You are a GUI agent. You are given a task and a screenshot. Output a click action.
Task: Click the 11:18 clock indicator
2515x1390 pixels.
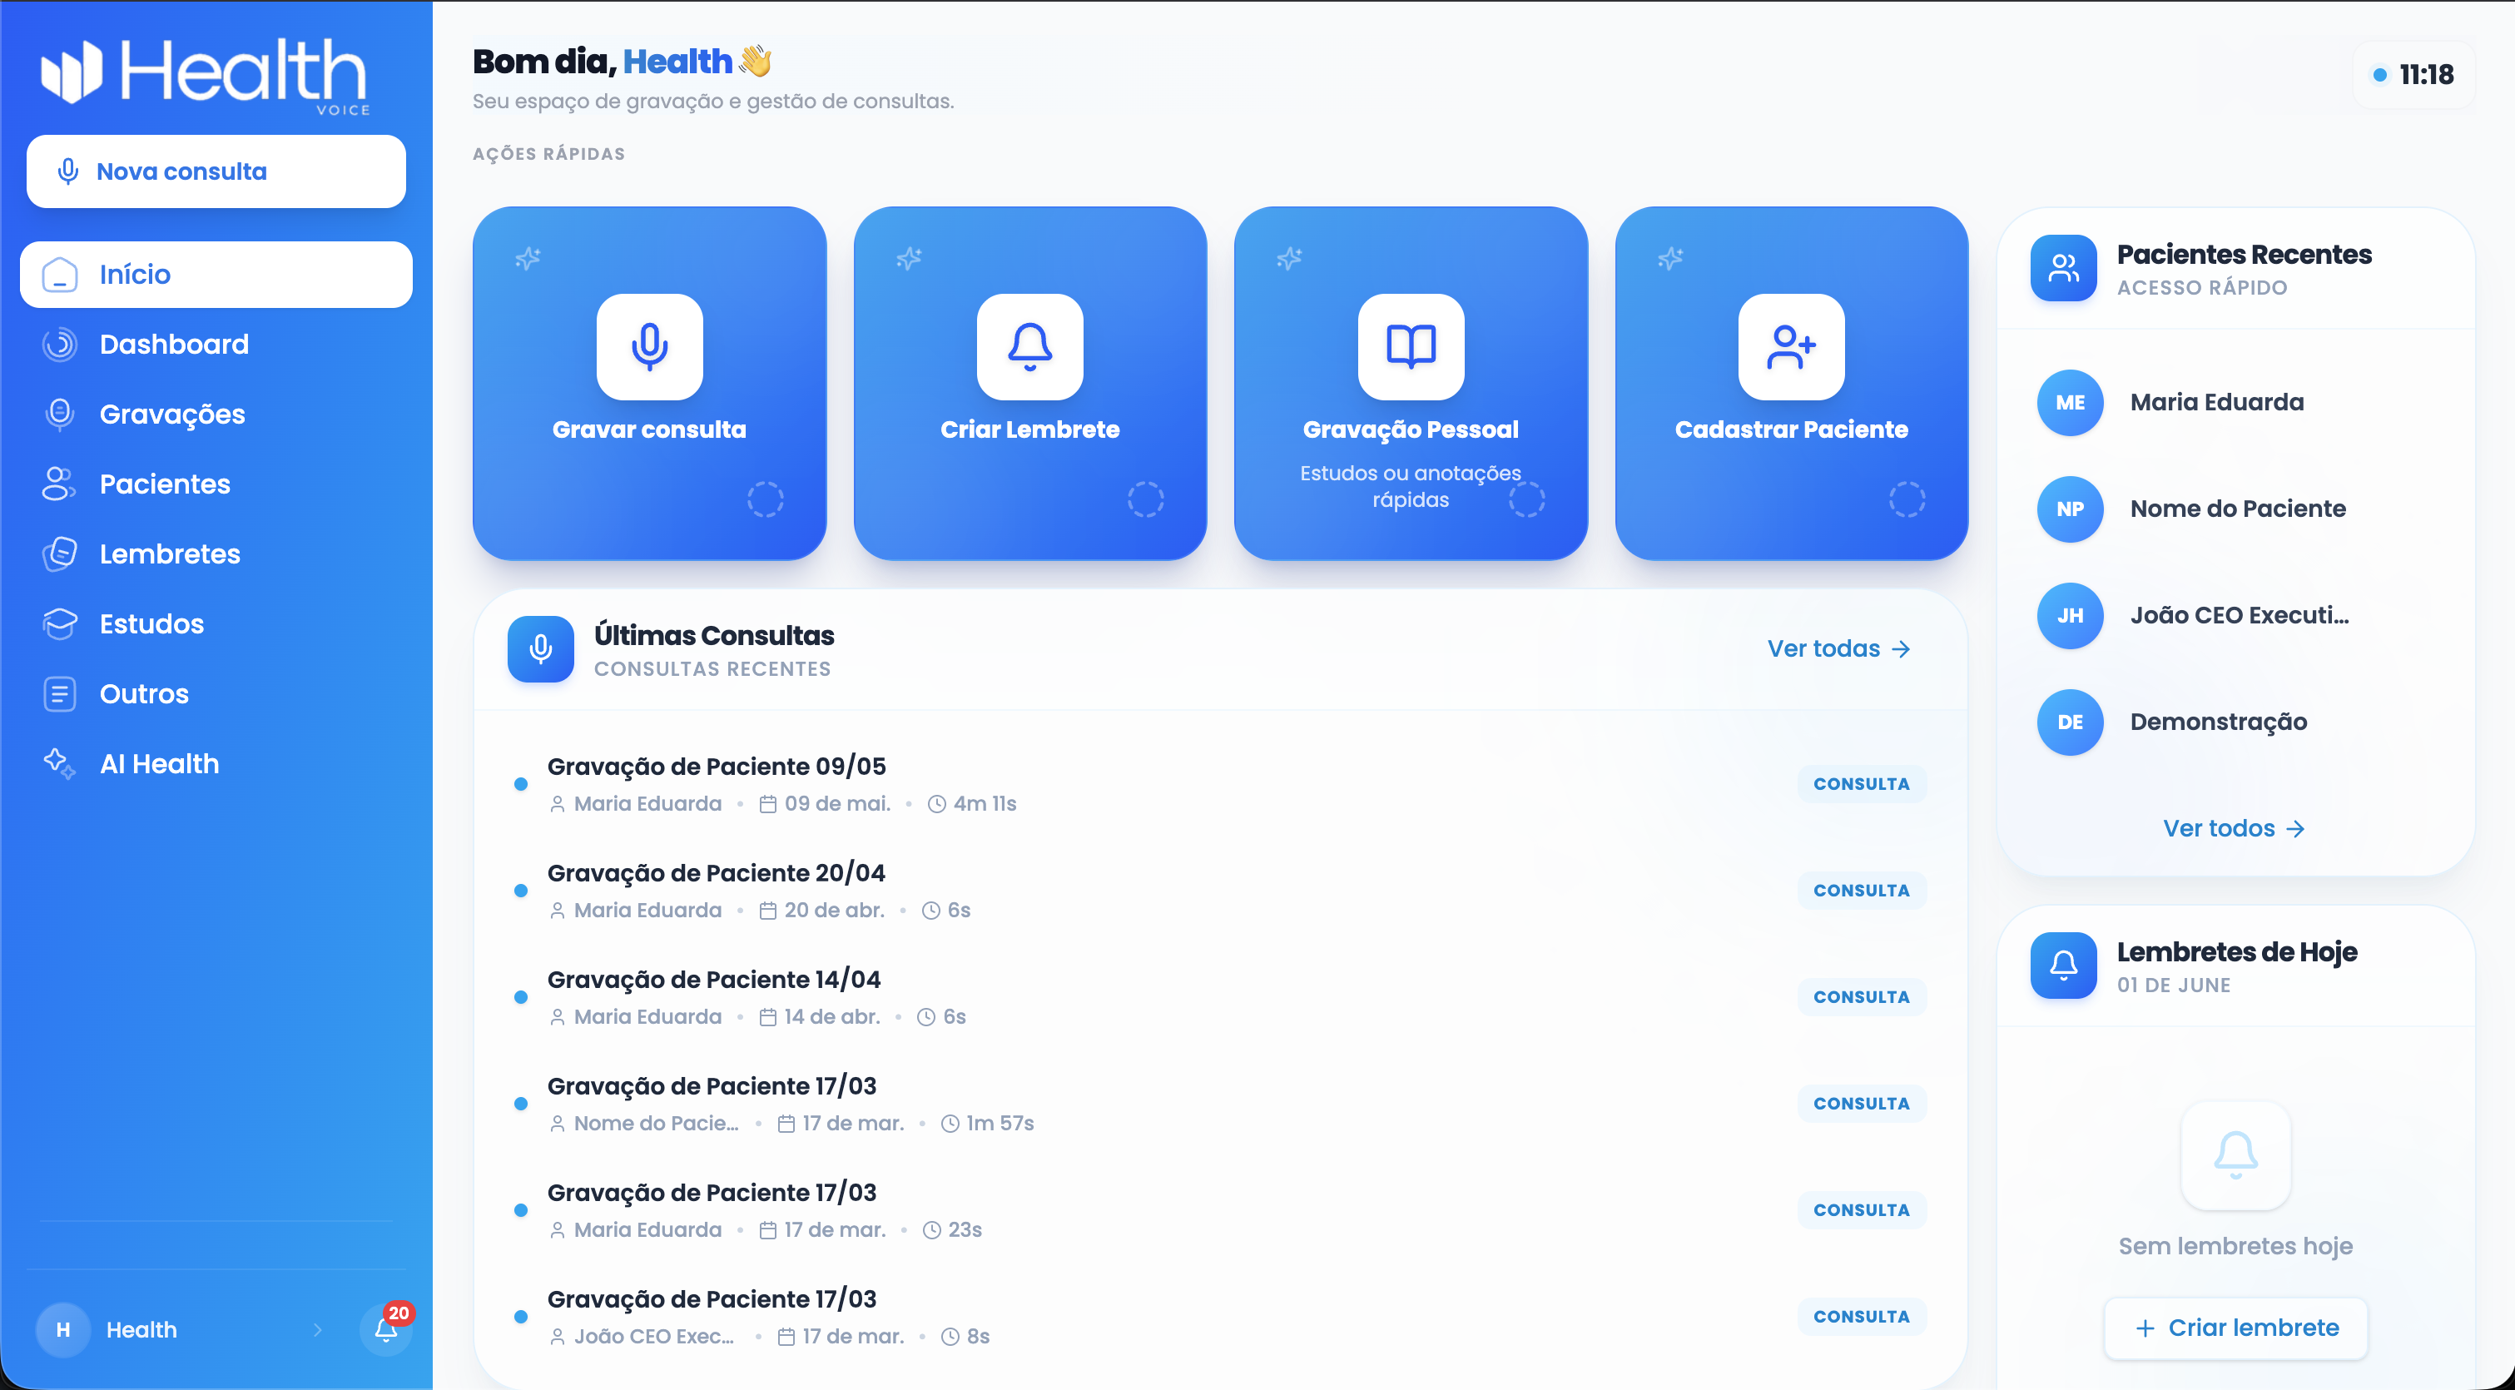2414,75
